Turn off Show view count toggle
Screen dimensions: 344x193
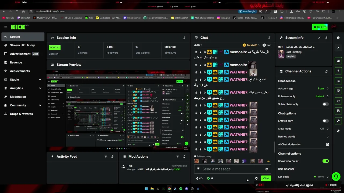tap(325, 161)
